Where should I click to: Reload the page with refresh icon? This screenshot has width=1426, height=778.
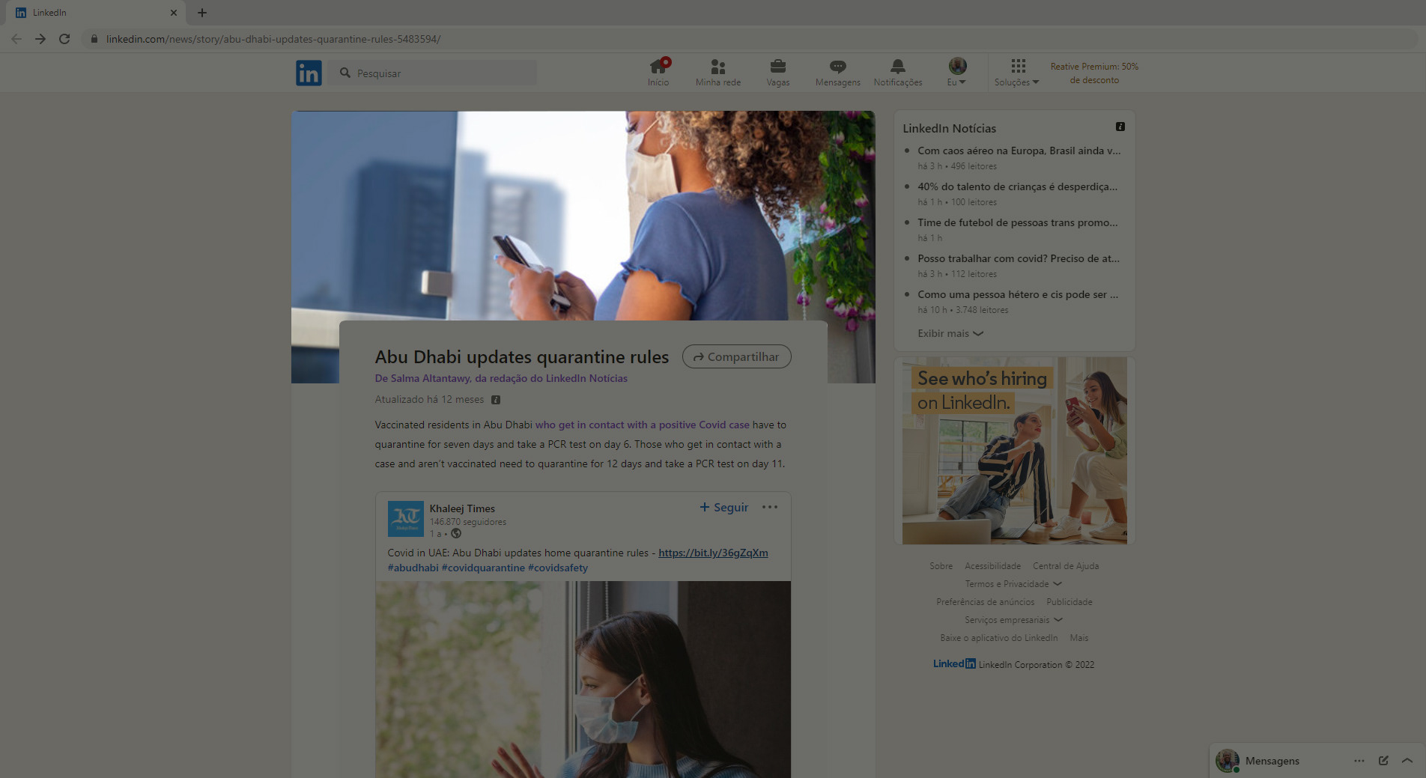(x=64, y=39)
